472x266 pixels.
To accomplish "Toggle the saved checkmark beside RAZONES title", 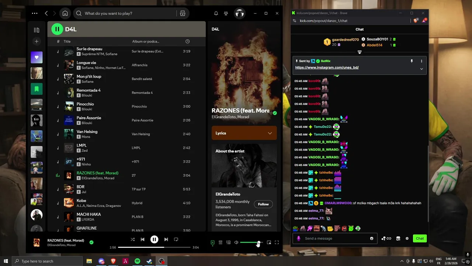I will [x=275, y=113].
